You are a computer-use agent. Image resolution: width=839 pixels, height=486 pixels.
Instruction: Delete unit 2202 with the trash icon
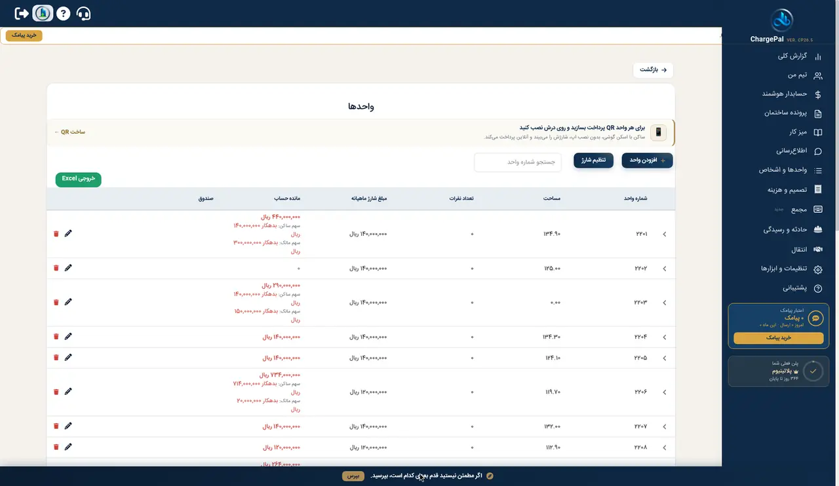[x=56, y=268]
